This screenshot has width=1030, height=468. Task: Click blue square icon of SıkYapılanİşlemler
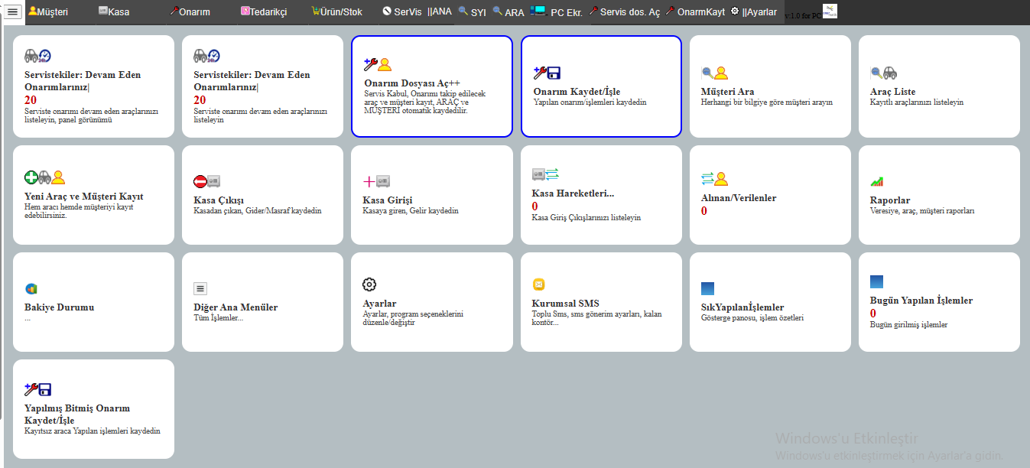coord(707,288)
